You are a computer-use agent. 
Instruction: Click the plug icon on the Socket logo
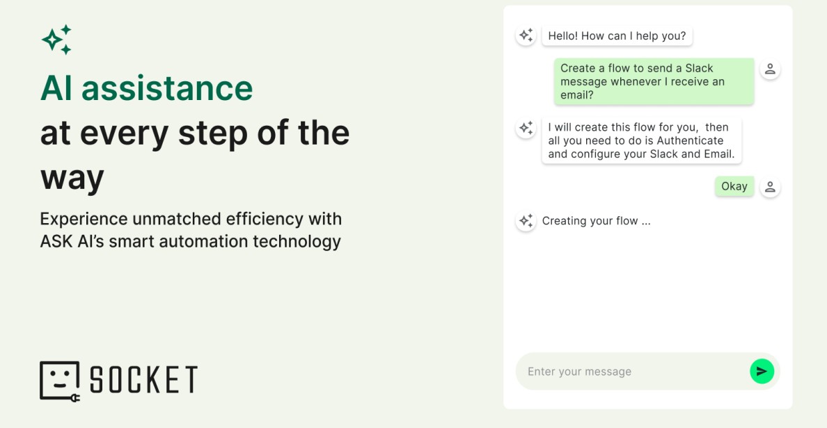click(75, 397)
